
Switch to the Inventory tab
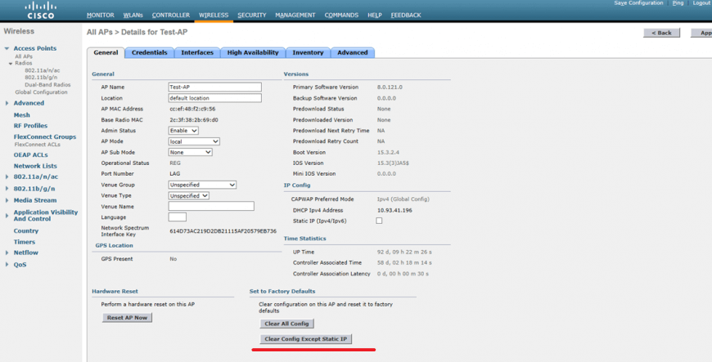[308, 52]
